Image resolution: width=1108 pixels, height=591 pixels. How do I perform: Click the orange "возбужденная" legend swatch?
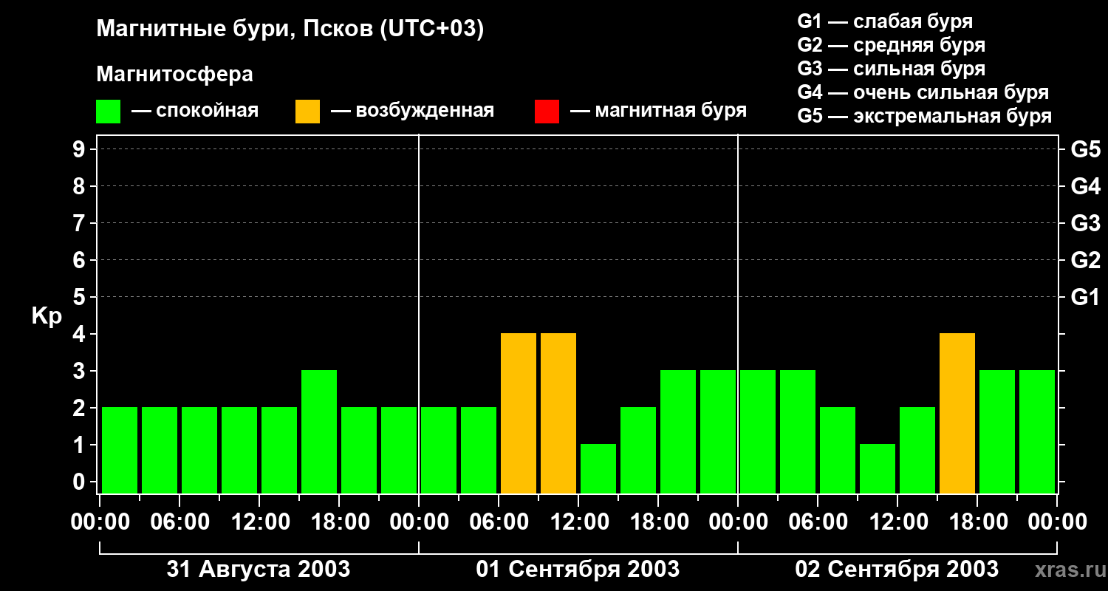[x=307, y=112]
